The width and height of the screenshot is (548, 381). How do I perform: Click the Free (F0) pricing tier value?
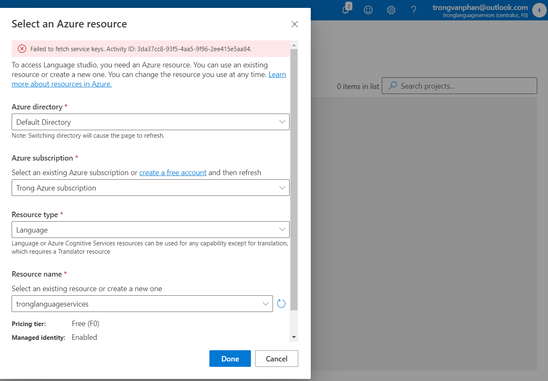[x=86, y=324]
